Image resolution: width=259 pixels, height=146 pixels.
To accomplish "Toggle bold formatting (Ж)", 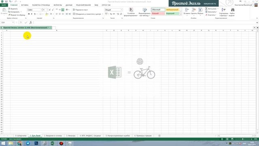I will pyautogui.click(x=29, y=14).
